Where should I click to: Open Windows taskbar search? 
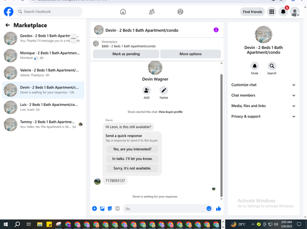pos(17,225)
